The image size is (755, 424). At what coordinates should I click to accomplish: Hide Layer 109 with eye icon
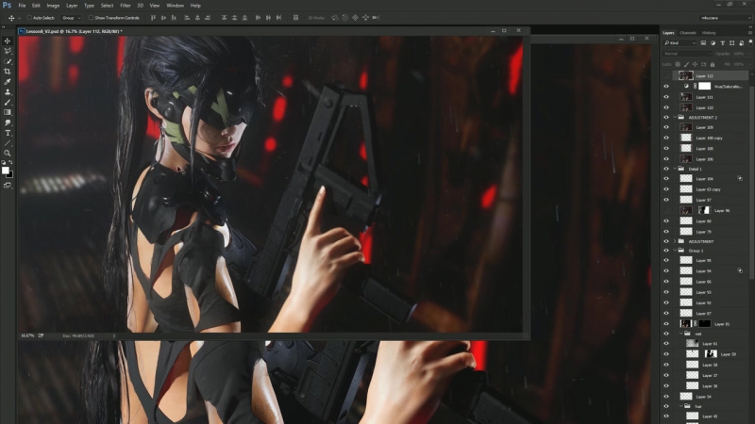tap(666, 127)
